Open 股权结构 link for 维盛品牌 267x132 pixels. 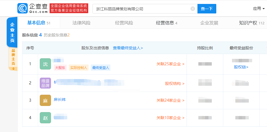pos(175,84)
